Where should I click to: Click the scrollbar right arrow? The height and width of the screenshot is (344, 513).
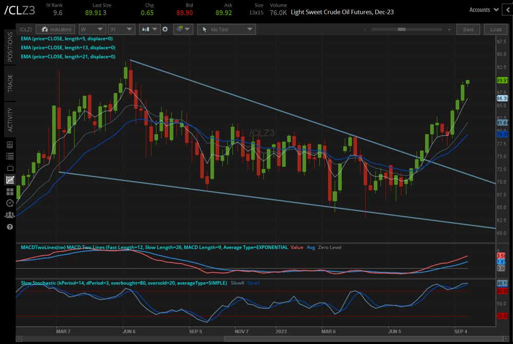[506, 339]
